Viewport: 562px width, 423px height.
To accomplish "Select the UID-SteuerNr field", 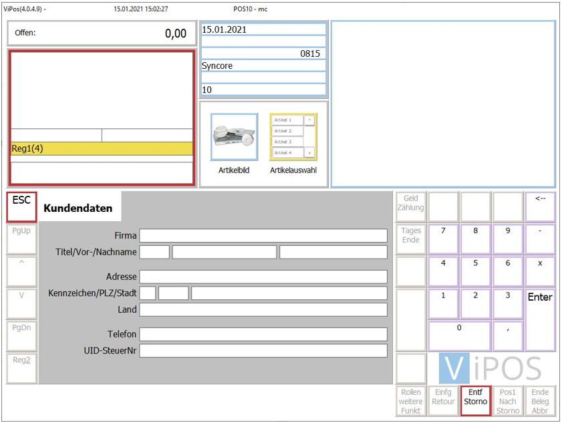I will pyautogui.click(x=263, y=351).
